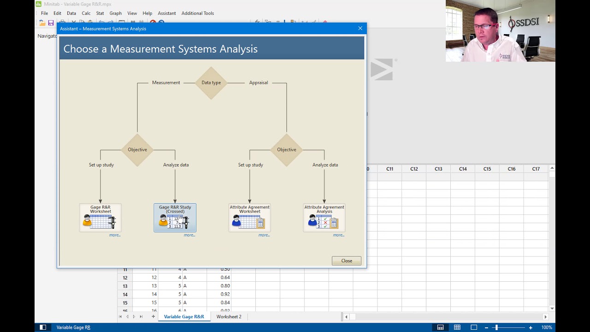The image size is (590, 332).
Task: Click horizontal scrollbar right arrow
Action: (546, 317)
